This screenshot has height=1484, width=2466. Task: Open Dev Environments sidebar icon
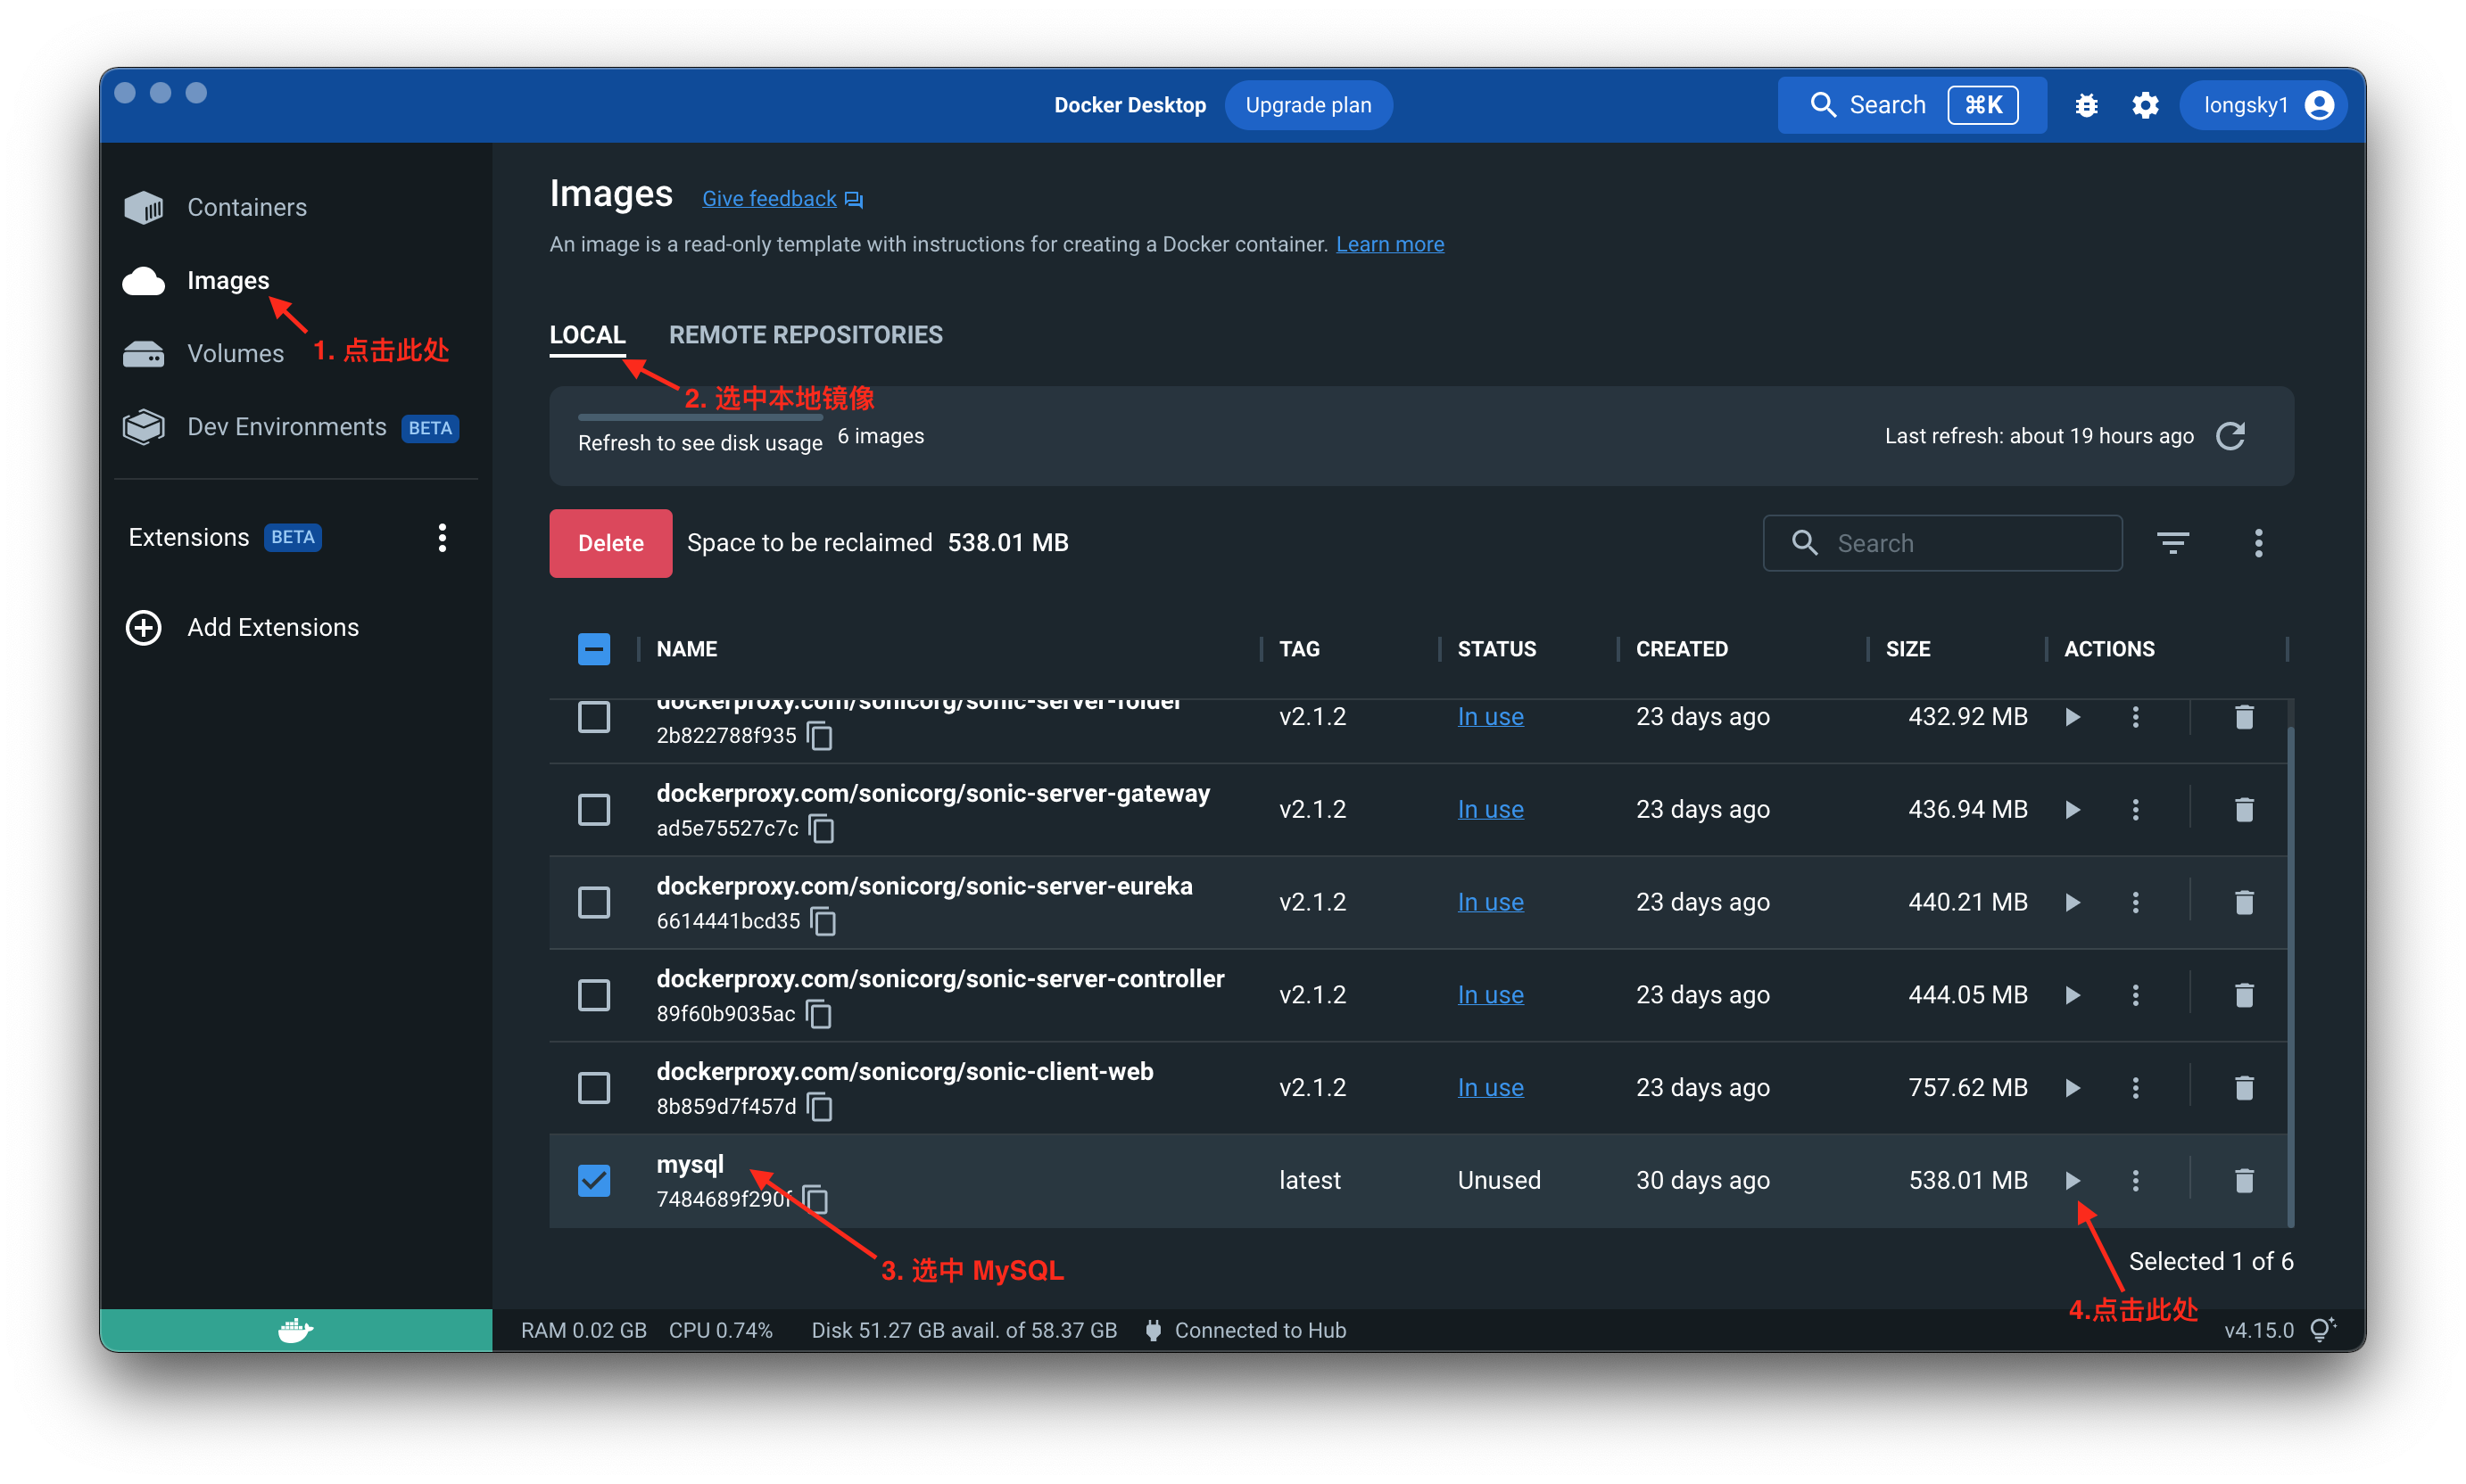[x=143, y=427]
